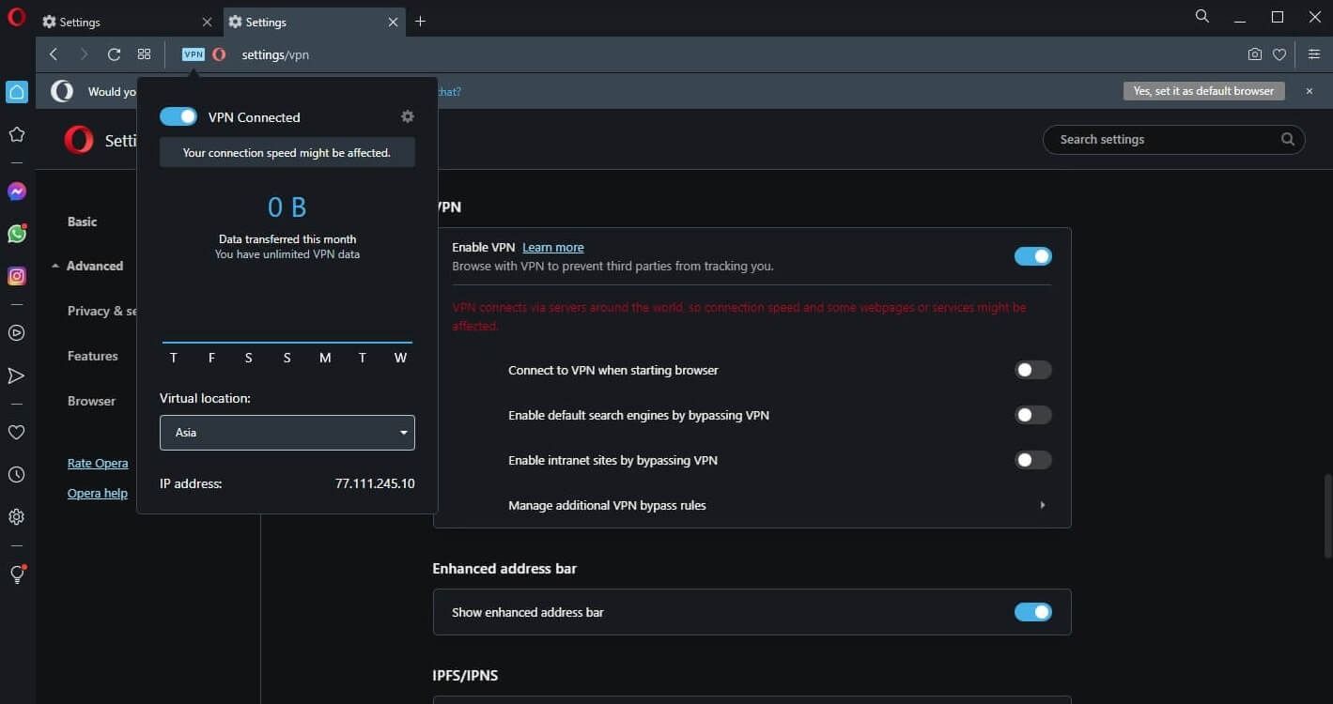Open a new tab with plus icon
This screenshot has width=1333, height=704.
[420, 22]
